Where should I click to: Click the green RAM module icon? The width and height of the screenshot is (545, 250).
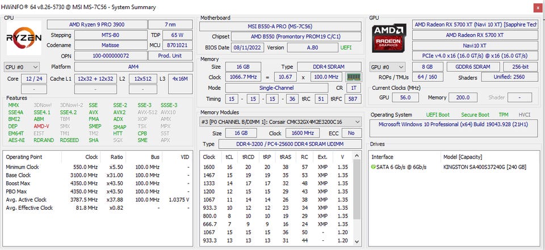coord(354,77)
